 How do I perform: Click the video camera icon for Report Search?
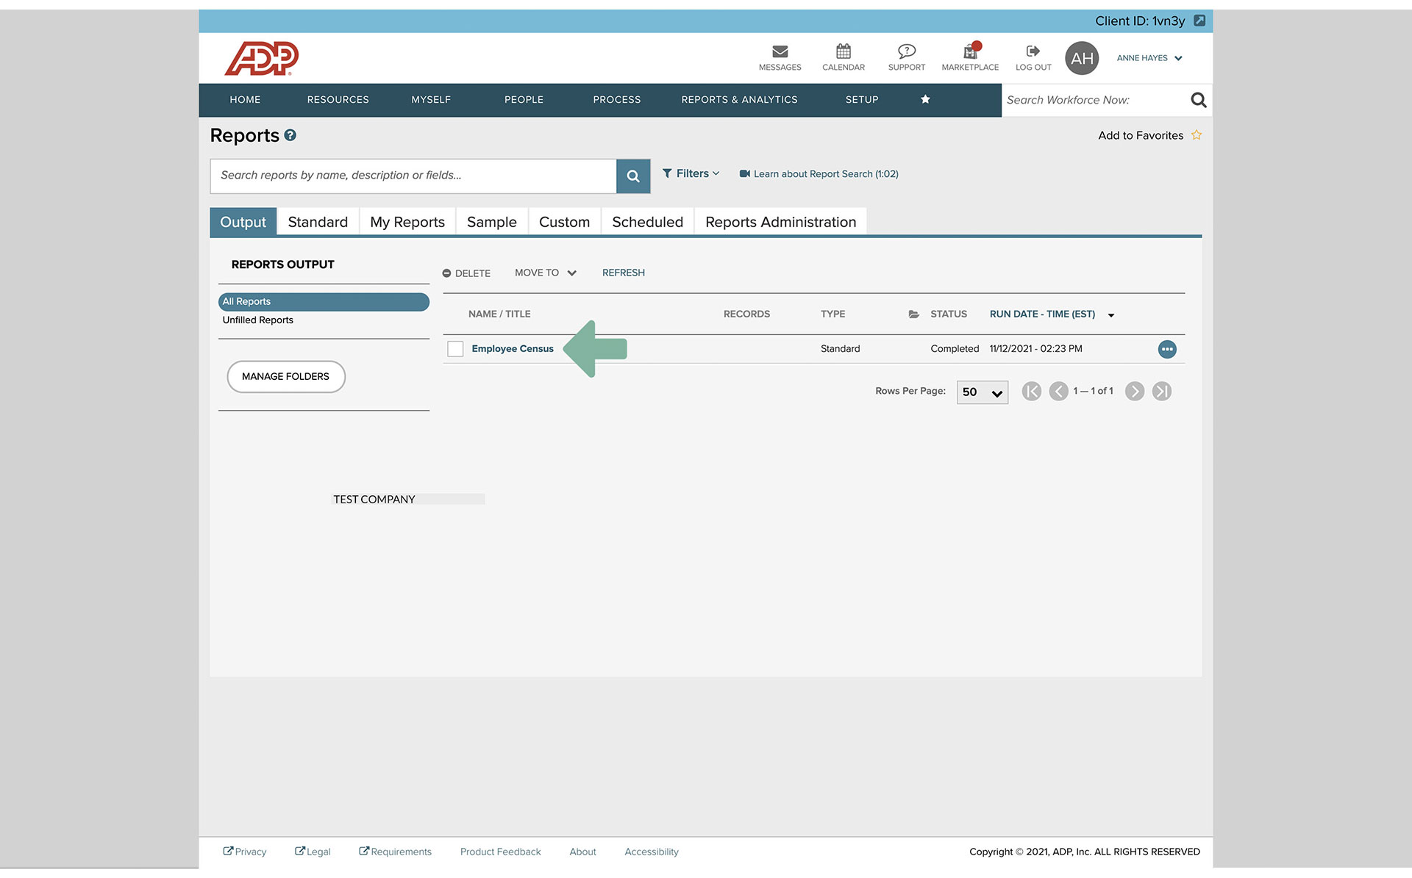click(744, 174)
